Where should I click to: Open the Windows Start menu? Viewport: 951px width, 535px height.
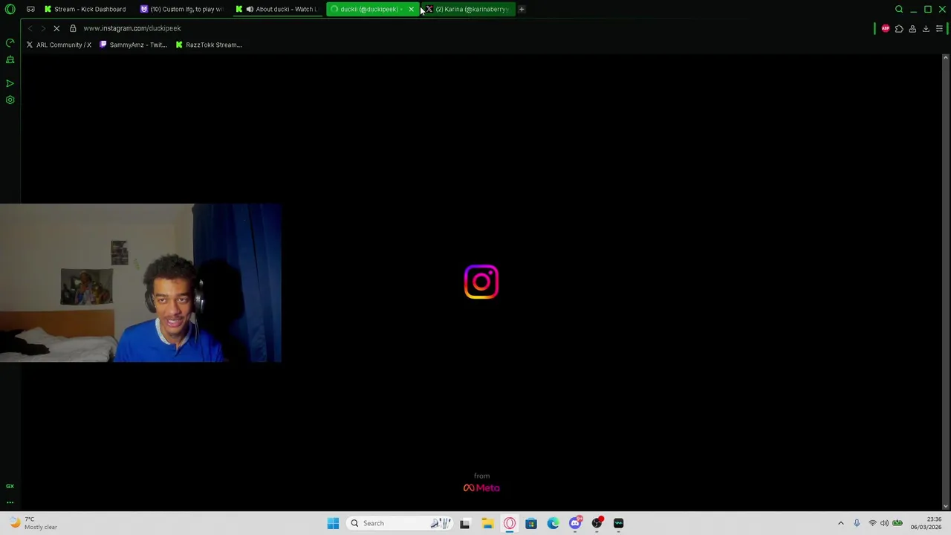(x=333, y=523)
